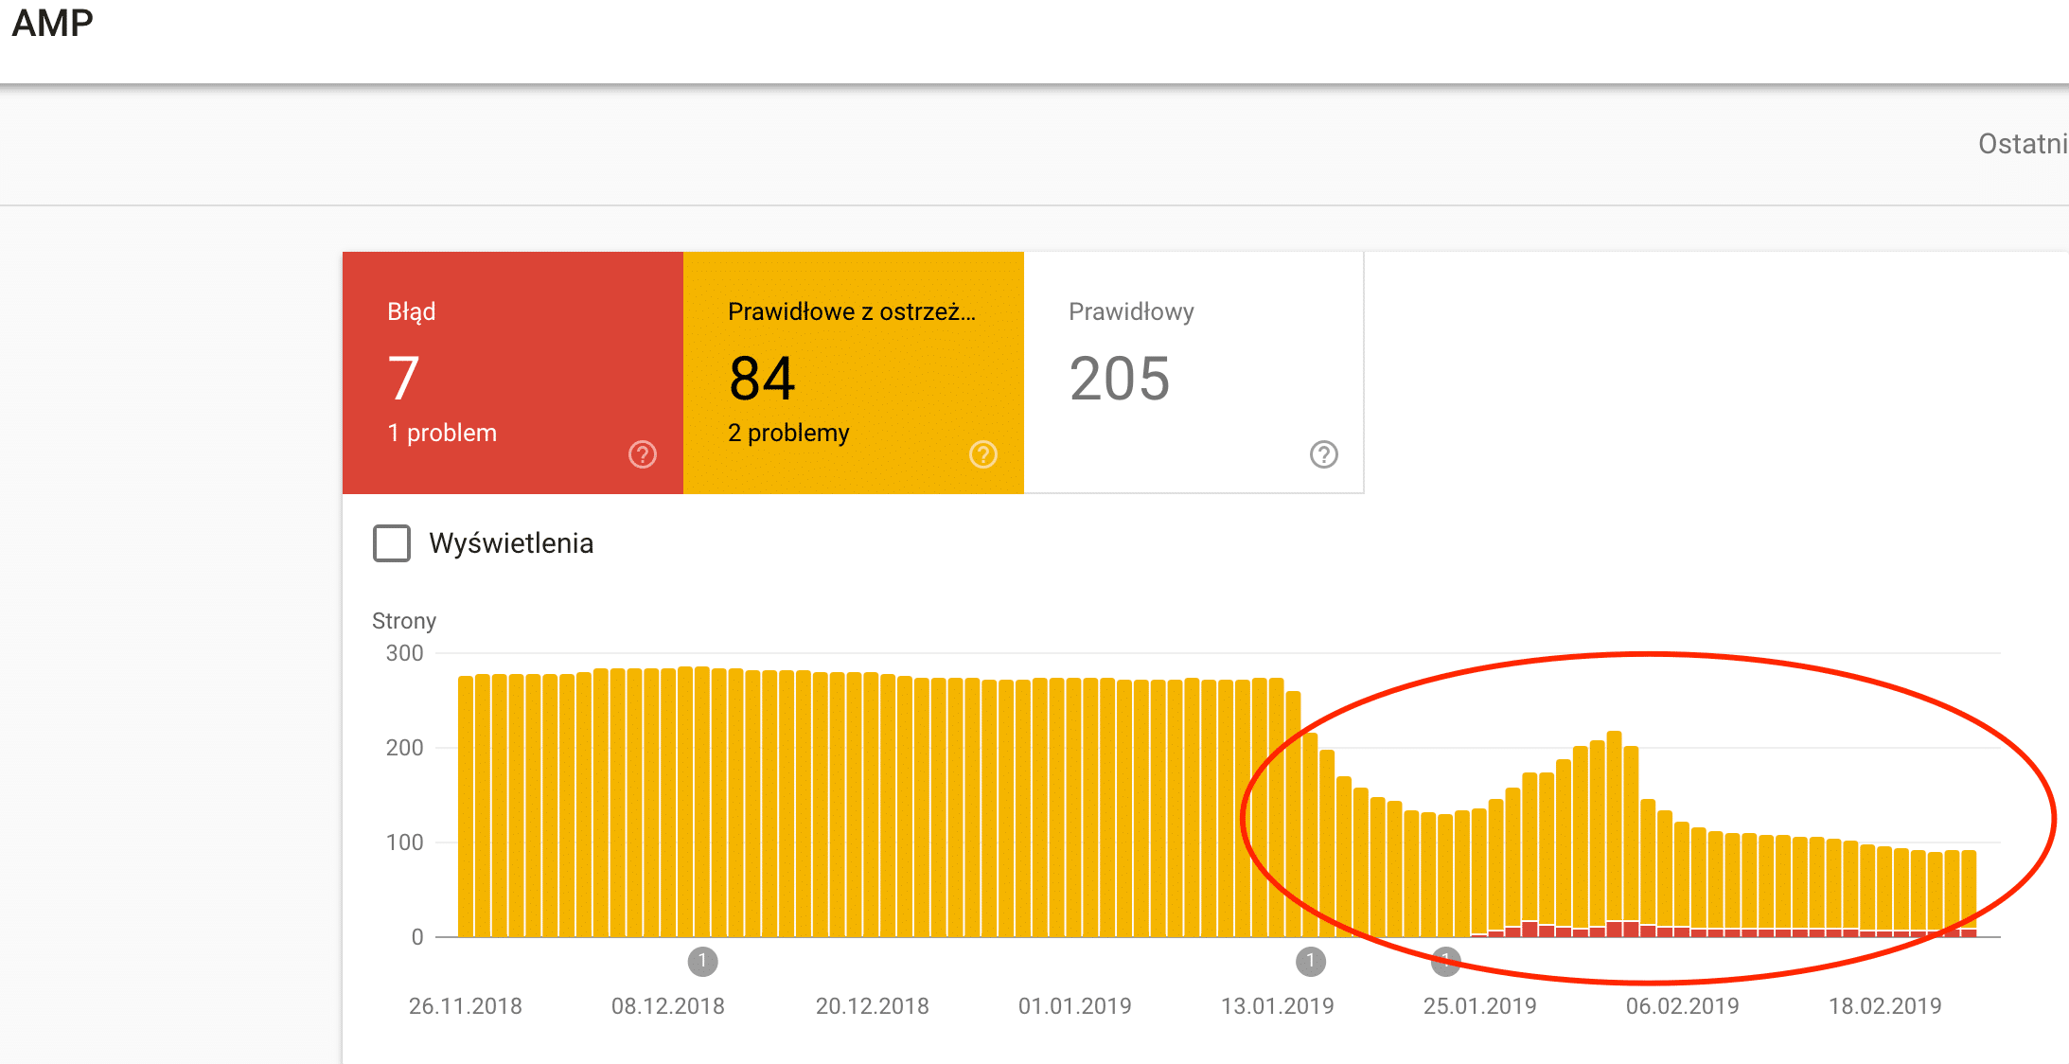The image size is (2069, 1064).
Task: Click the 205 valid pages count
Action: click(x=1120, y=379)
